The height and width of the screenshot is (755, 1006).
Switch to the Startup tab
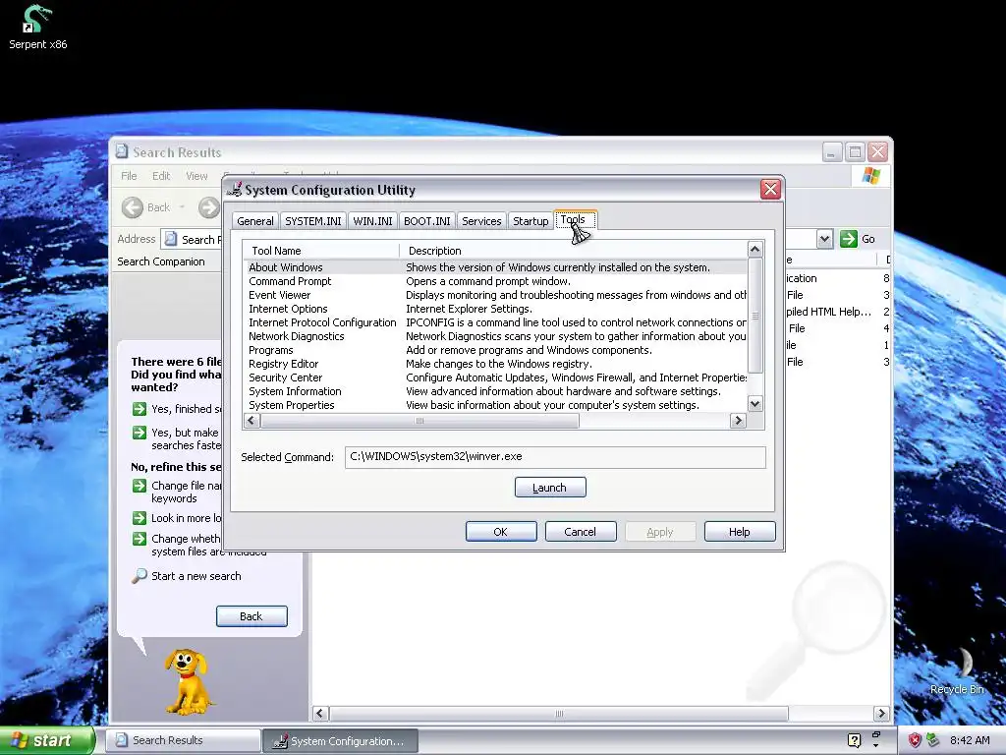point(531,221)
